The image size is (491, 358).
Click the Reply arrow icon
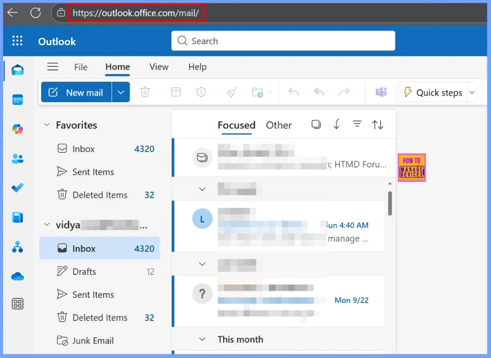293,92
